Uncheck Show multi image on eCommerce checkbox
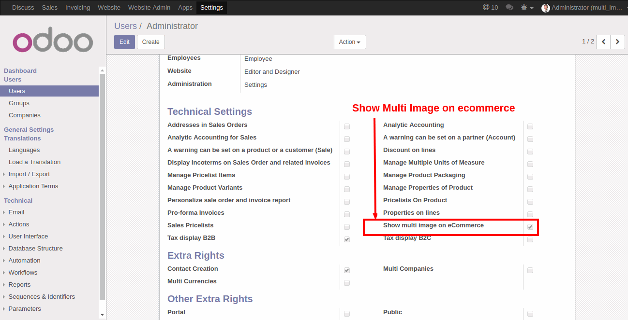The width and height of the screenshot is (628, 320). [530, 227]
